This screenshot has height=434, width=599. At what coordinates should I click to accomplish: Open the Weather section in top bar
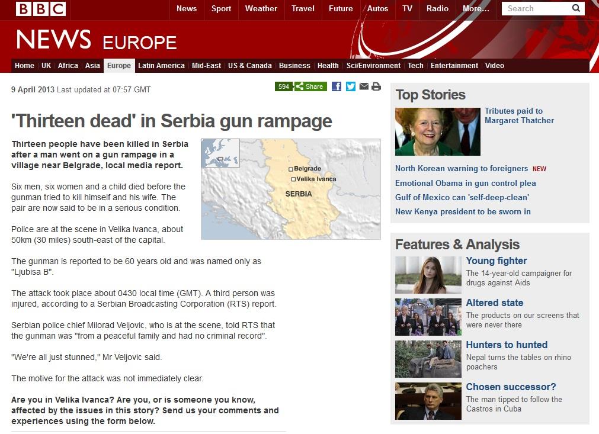[x=261, y=8]
